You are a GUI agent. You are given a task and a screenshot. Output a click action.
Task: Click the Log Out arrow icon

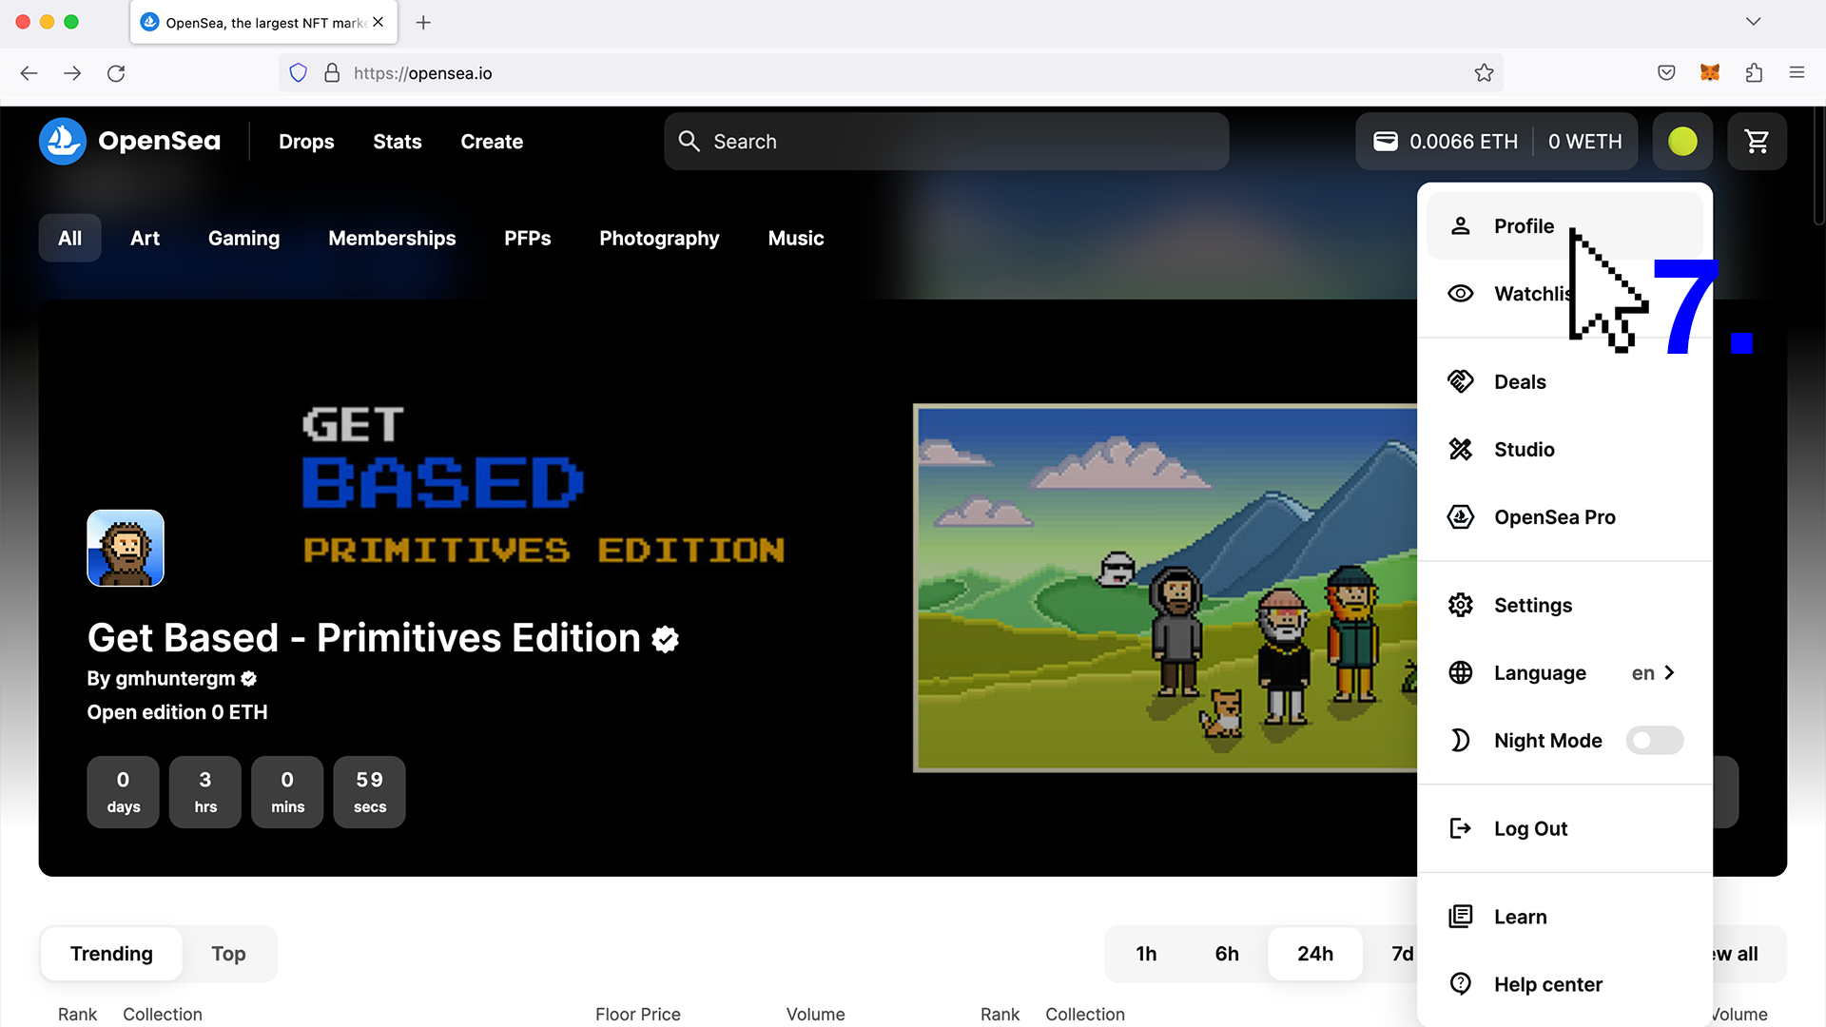(x=1461, y=829)
